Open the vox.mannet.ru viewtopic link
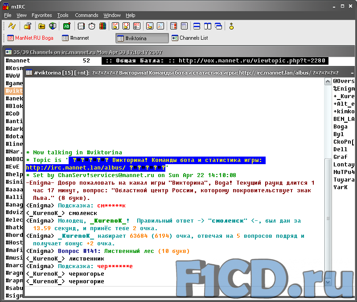The width and height of the screenshot is (357, 302). point(252,61)
